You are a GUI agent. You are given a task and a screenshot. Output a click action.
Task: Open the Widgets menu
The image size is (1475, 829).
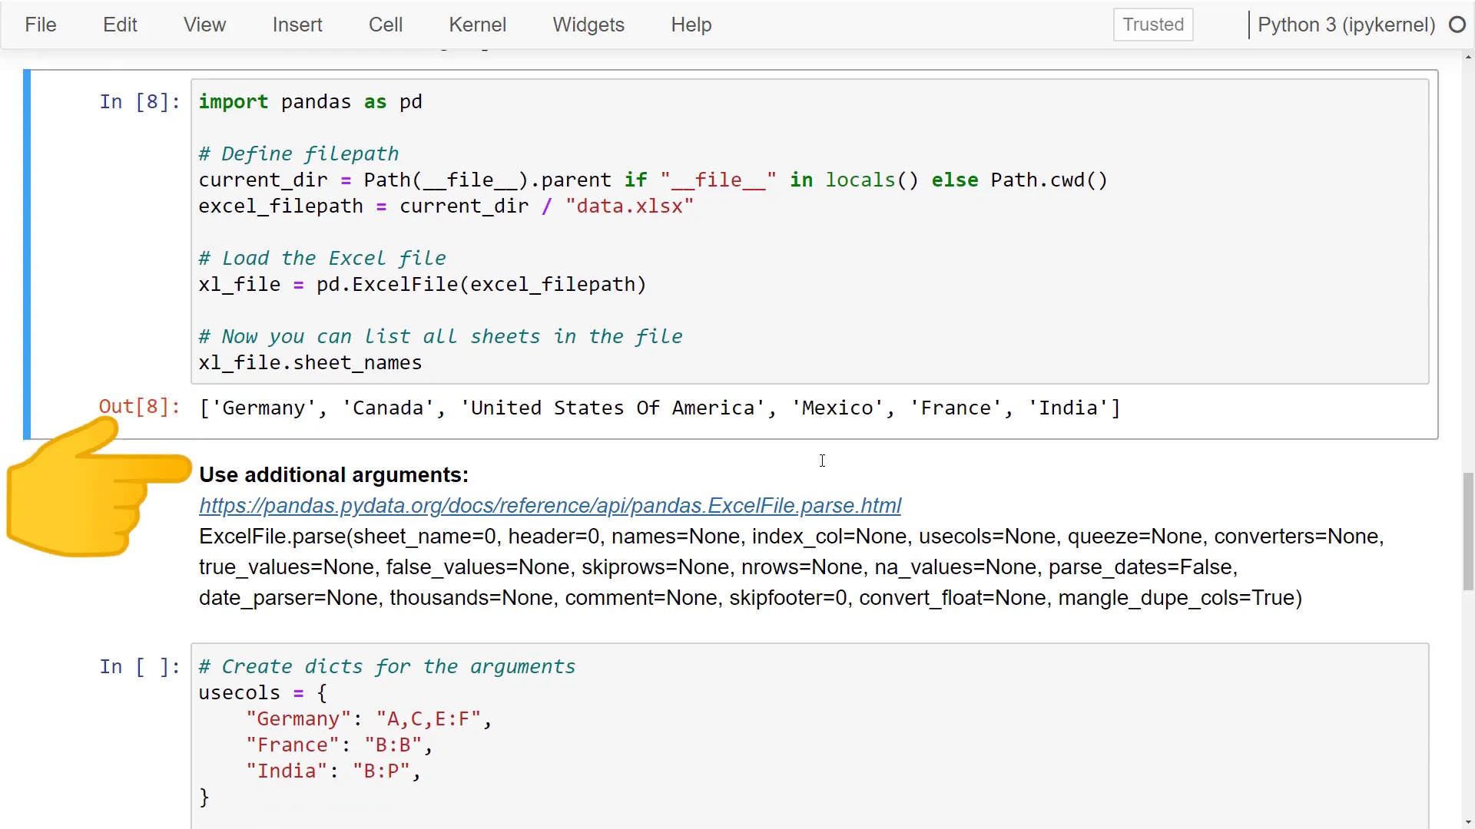point(588,25)
